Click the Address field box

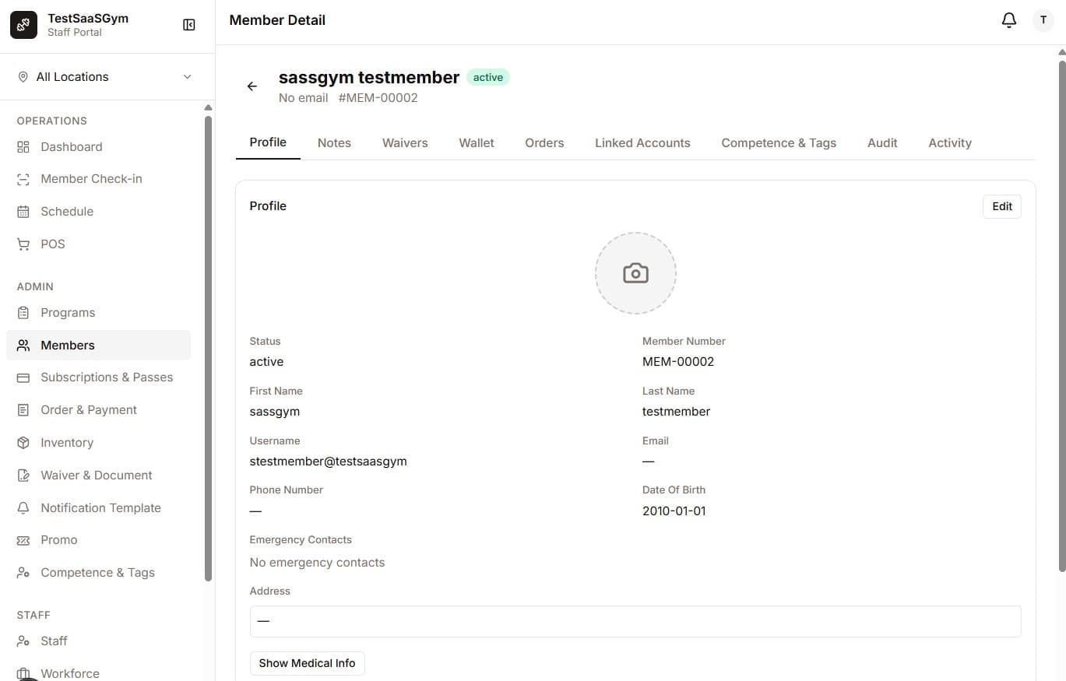[635, 621]
